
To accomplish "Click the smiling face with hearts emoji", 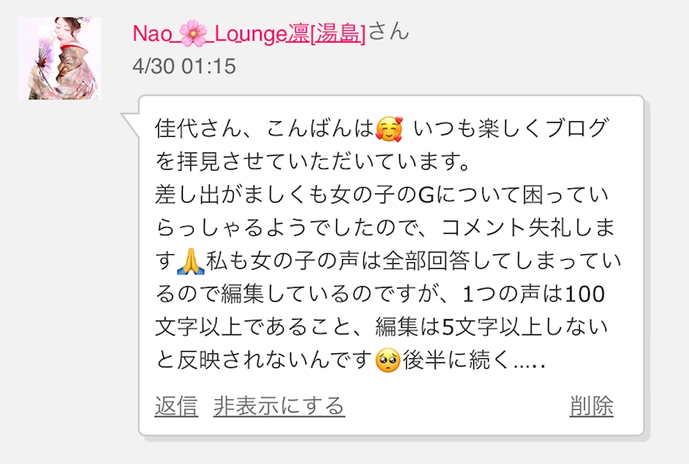I will (389, 129).
